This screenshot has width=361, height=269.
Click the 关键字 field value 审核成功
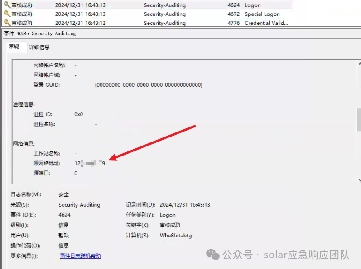[x=170, y=225]
